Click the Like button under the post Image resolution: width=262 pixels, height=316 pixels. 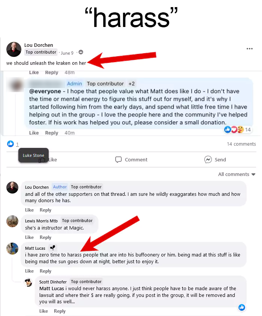click(48, 159)
